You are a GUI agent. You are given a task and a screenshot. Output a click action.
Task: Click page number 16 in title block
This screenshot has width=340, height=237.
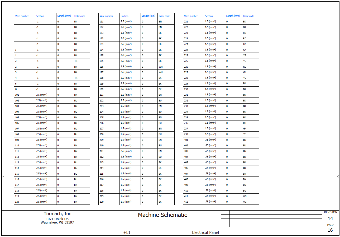coord(330,230)
